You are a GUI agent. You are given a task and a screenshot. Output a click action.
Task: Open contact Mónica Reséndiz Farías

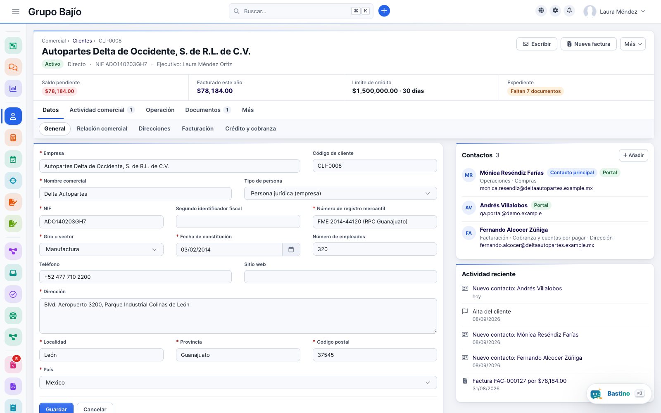click(511, 173)
